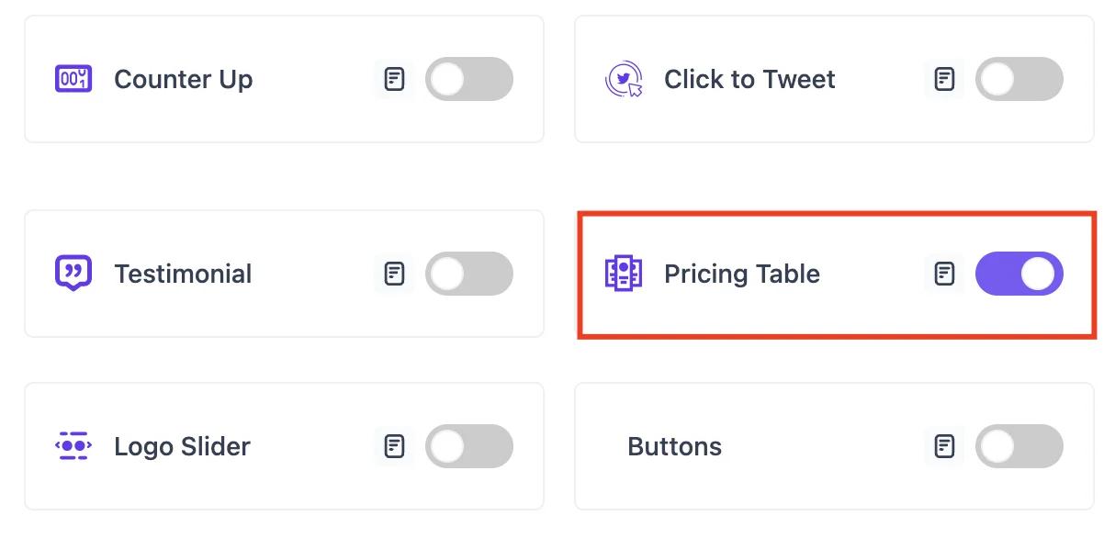
Task: Enable the Click to Tweet widget toggle
Action: [1019, 79]
